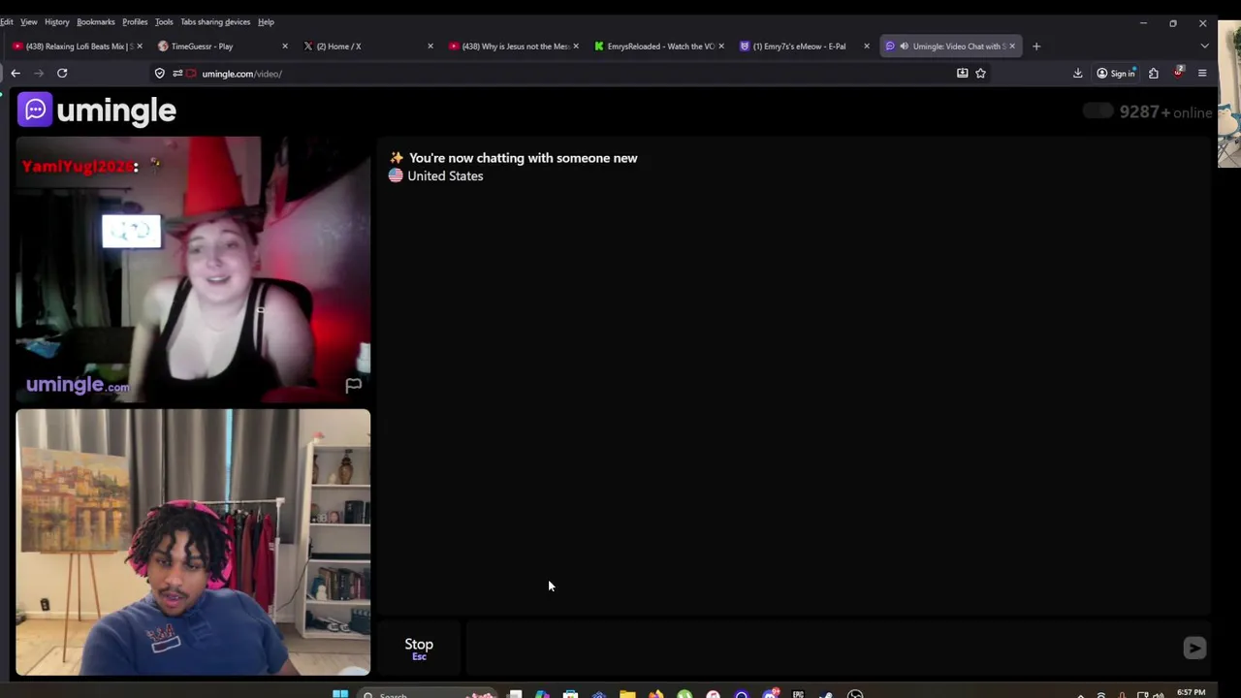Click the umingle wordmark in the header
Screen dimensions: 1241x698
(116, 111)
